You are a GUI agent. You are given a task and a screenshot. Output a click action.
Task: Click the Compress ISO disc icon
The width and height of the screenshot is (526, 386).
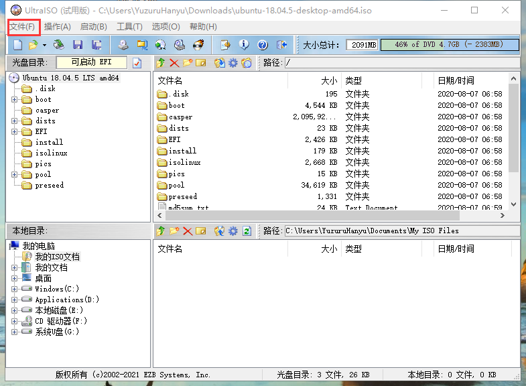(x=160, y=45)
